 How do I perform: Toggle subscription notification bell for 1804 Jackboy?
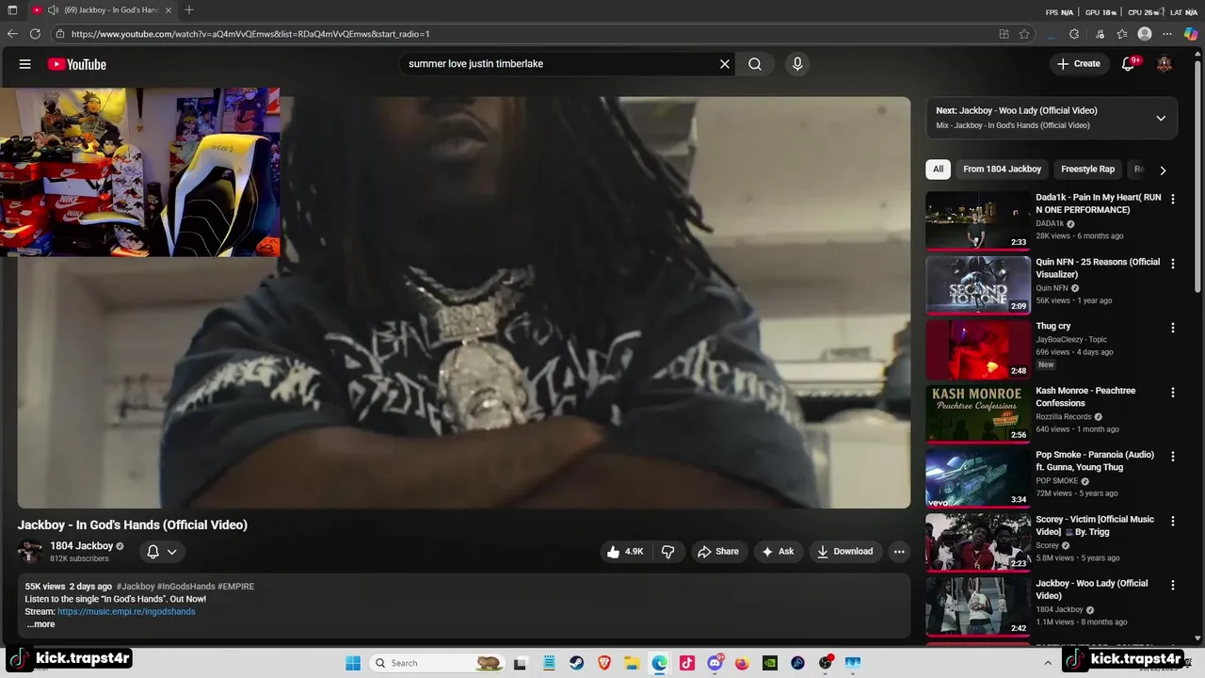[162, 552]
